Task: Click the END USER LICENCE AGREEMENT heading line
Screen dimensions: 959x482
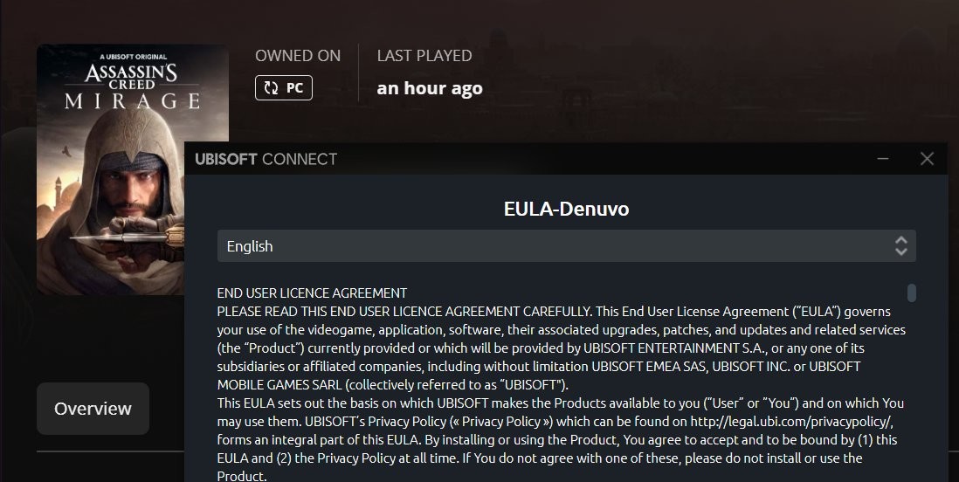Action: (312, 293)
